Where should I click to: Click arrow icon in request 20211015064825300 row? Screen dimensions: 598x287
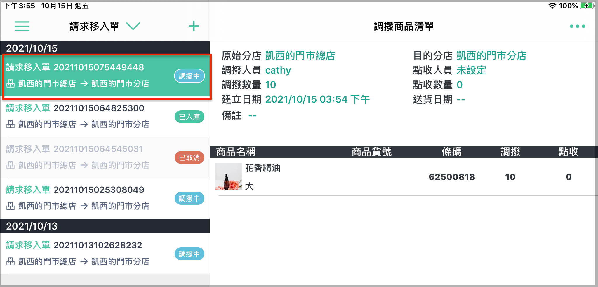coord(84,125)
